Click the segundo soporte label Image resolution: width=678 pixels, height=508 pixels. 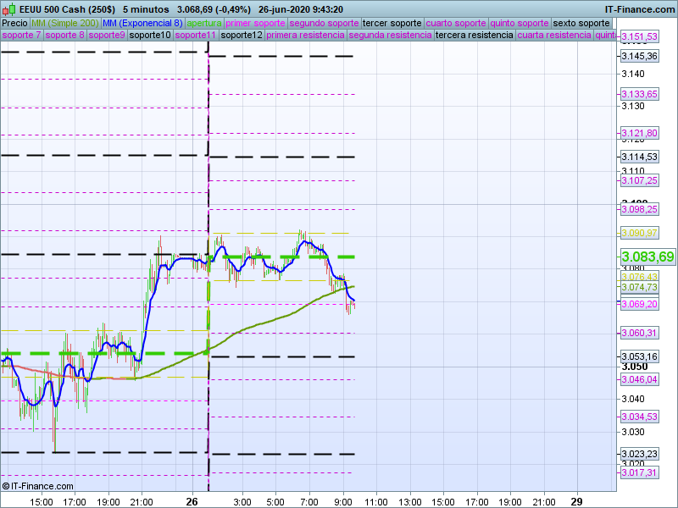point(324,23)
